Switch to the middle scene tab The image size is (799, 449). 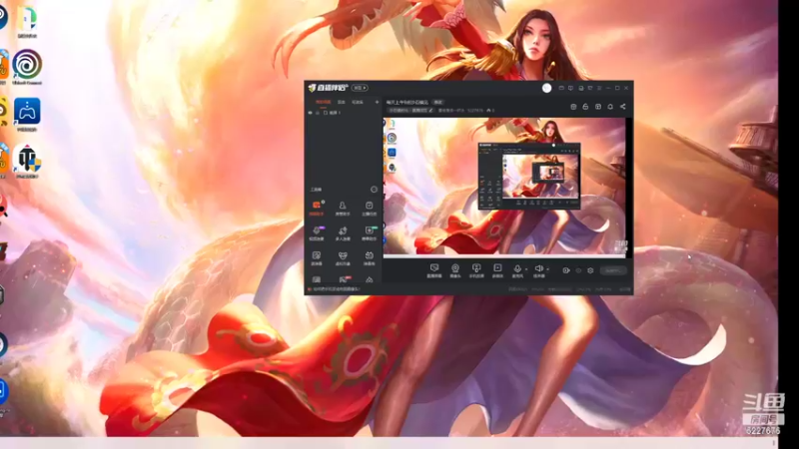point(342,102)
